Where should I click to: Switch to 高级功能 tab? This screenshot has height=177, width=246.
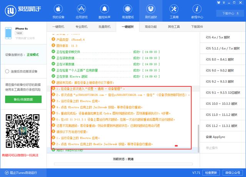(x=151, y=26)
